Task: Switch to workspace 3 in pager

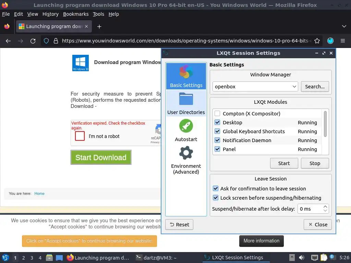Action: pyautogui.click(x=32, y=258)
